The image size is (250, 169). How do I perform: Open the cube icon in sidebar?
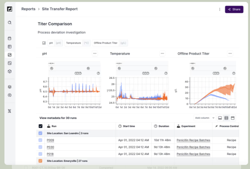10,71
